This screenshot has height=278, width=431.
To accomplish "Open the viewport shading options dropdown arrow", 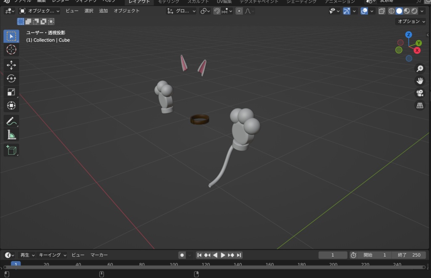I will (422, 11).
